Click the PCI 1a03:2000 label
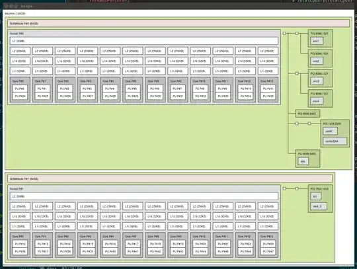This screenshot has width=357, height=269. 332,124
